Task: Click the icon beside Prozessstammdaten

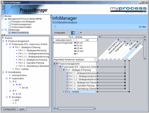Action: [x=9, y=27]
